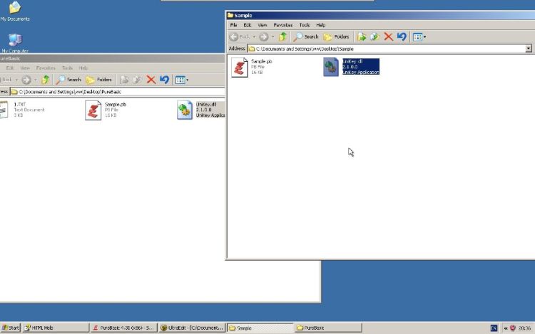Click Move To icon in PureBasic toolbar
Viewport: 535px width, 334px height.
(124, 80)
